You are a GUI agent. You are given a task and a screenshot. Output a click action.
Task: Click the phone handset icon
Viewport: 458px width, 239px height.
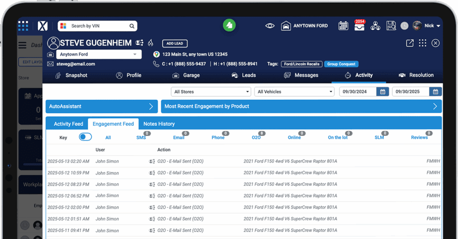pyautogui.click(x=156, y=64)
